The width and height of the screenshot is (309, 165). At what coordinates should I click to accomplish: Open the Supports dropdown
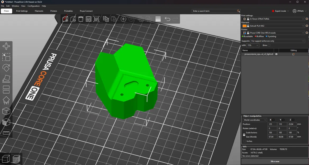click(278, 41)
